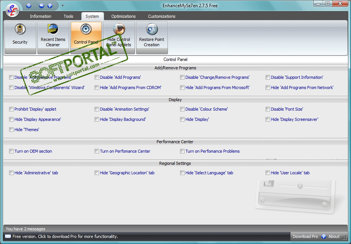Tick Hide 'Add Programs From Network'

tap(268, 88)
